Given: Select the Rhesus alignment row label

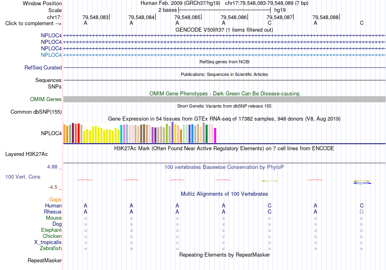Looking at the screenshot, I should tap(53, 212).
